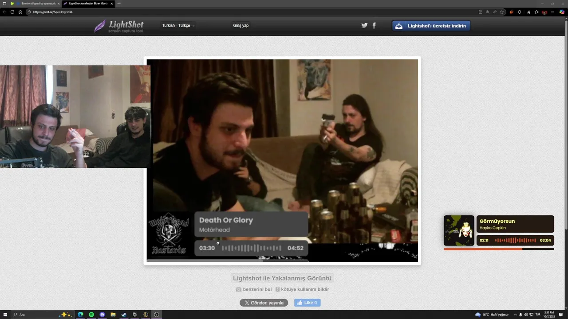Open Steam from the taskbar
568x319 pixels.
(124, 315)
